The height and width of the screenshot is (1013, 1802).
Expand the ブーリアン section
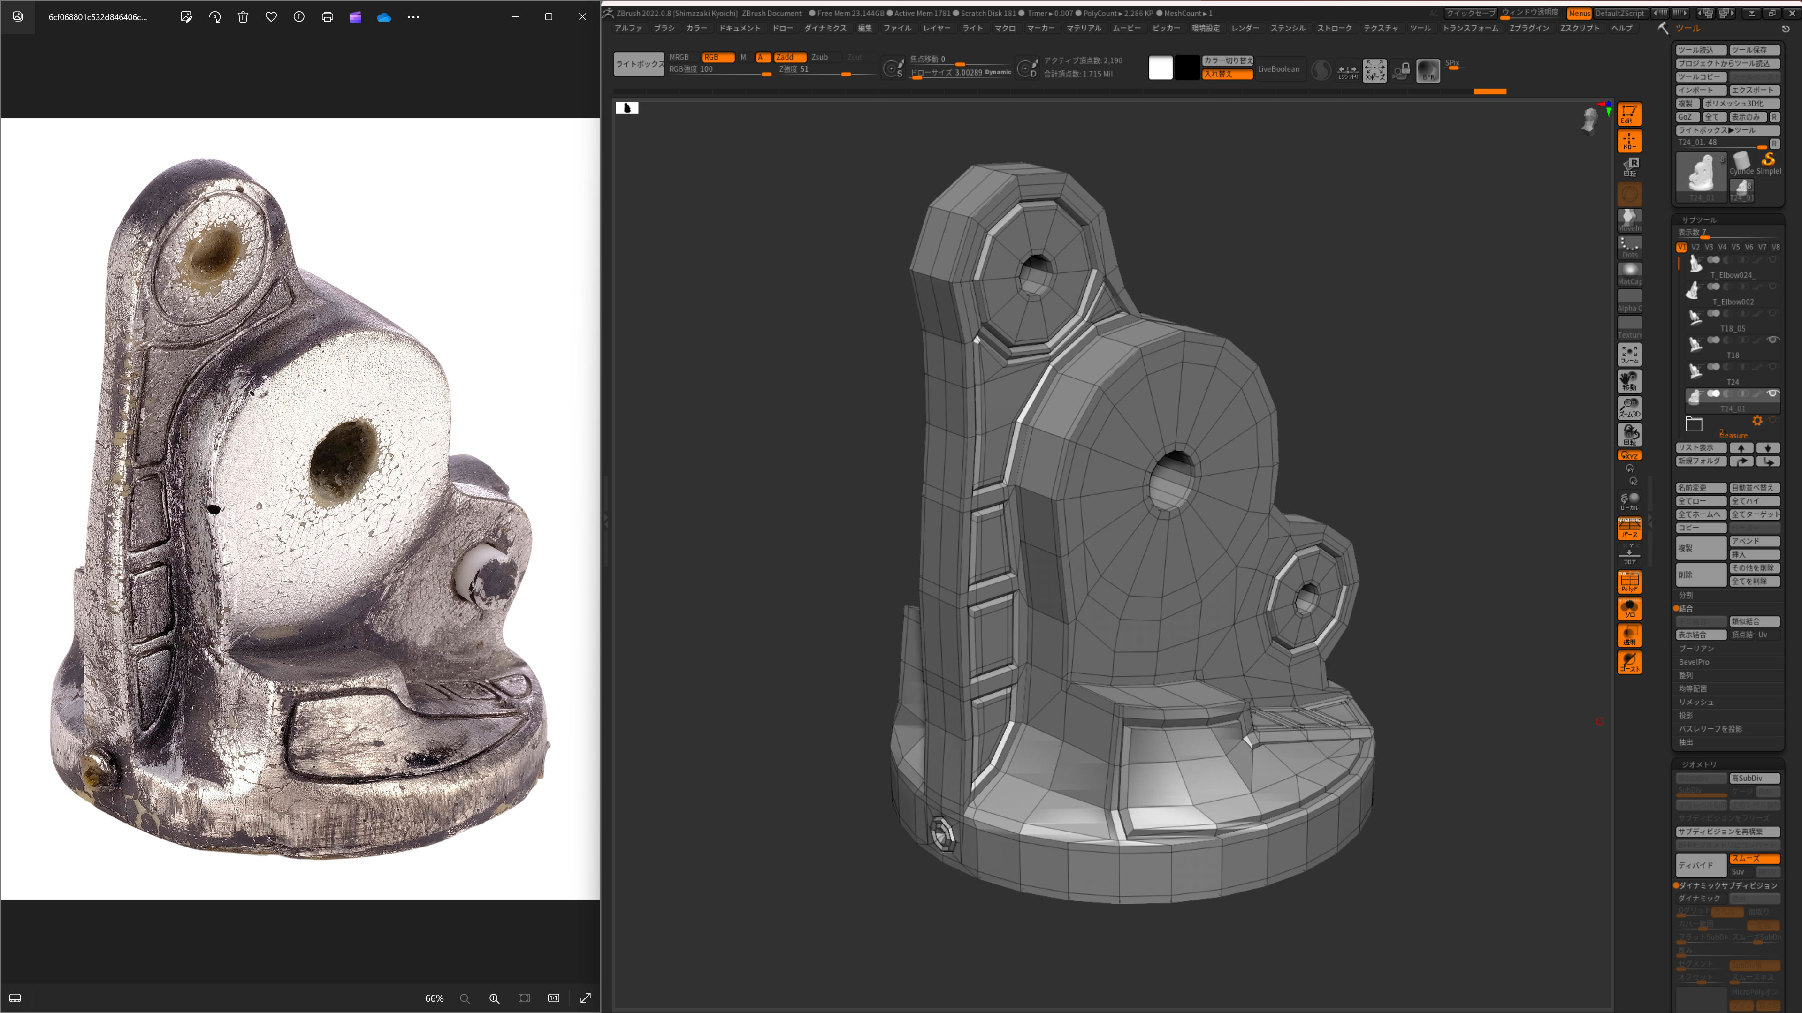pos(1696,649)
